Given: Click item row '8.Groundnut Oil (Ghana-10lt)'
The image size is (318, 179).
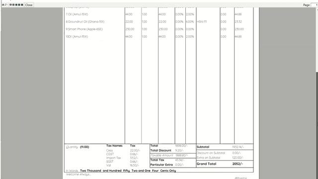Looking at the screenshot, I should click(159, 22).
